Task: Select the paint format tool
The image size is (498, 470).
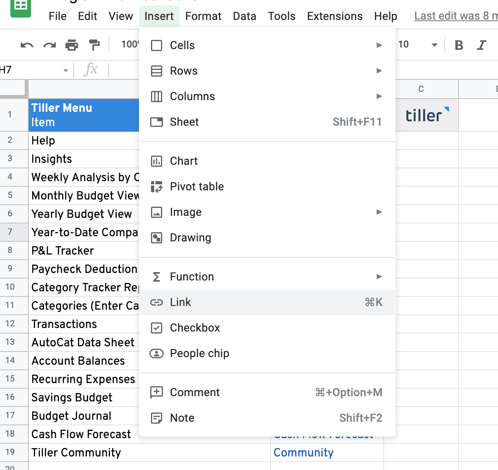Action: 94,45
